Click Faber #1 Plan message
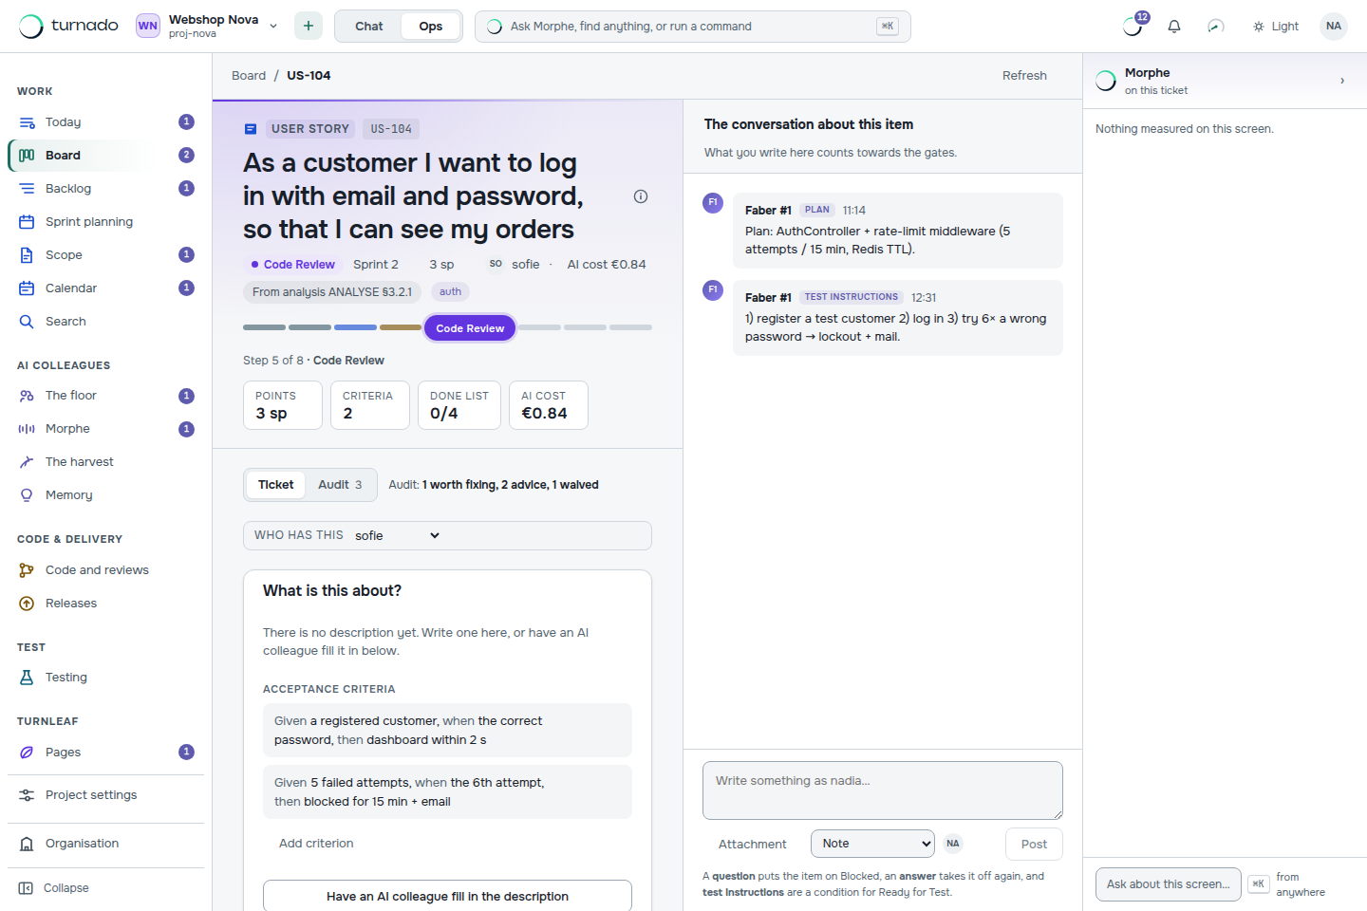Image resolution: width=1367 pixels, height=911 pixels. click(x=897, y=231)
